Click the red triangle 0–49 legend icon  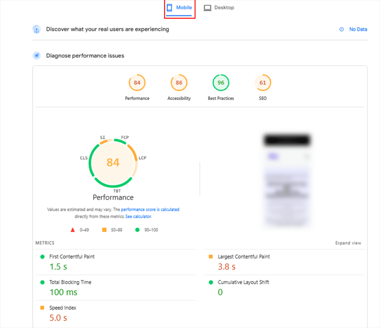72,230
